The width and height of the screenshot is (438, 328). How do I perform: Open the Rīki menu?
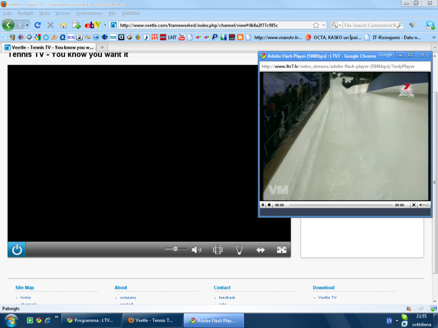(x=112, y=13)
